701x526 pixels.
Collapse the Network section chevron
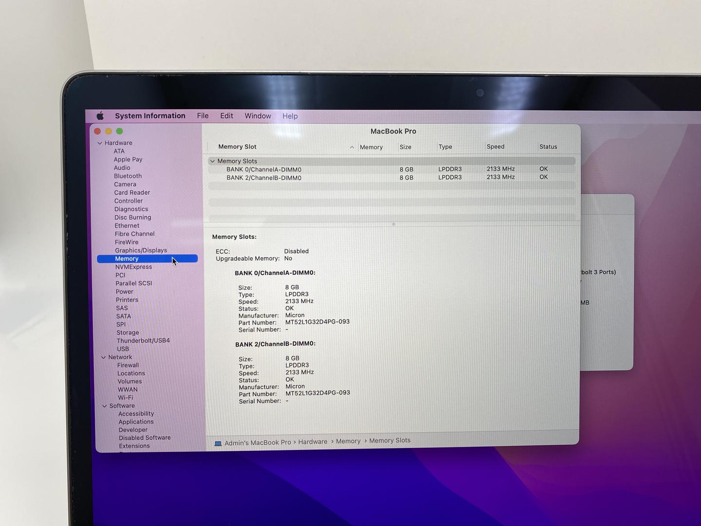click(x=103, y=357)
